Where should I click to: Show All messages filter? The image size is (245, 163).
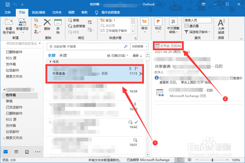pyautogui.click(x=52, y=55)
